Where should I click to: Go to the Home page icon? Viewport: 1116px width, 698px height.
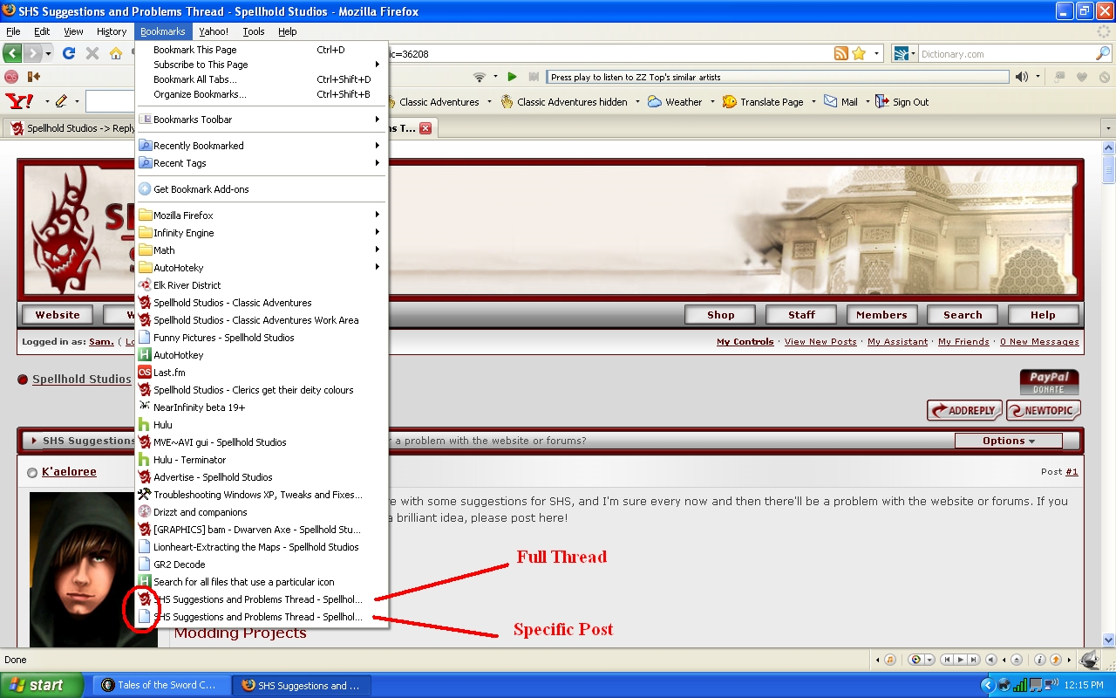pos(116,53)
